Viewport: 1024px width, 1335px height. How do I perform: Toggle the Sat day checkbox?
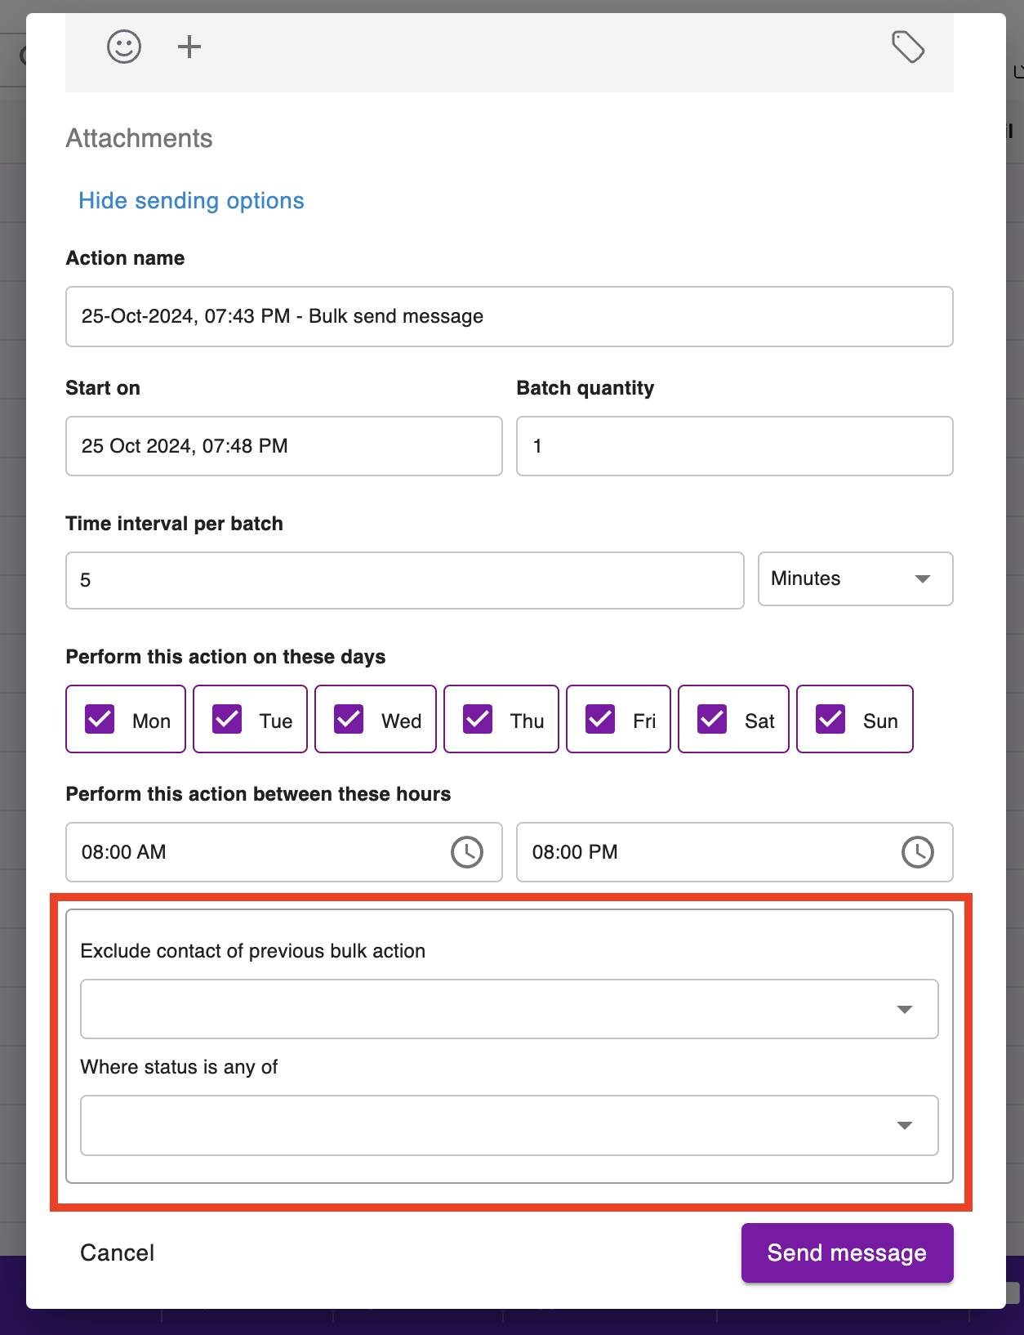click(x=712, y=719)
